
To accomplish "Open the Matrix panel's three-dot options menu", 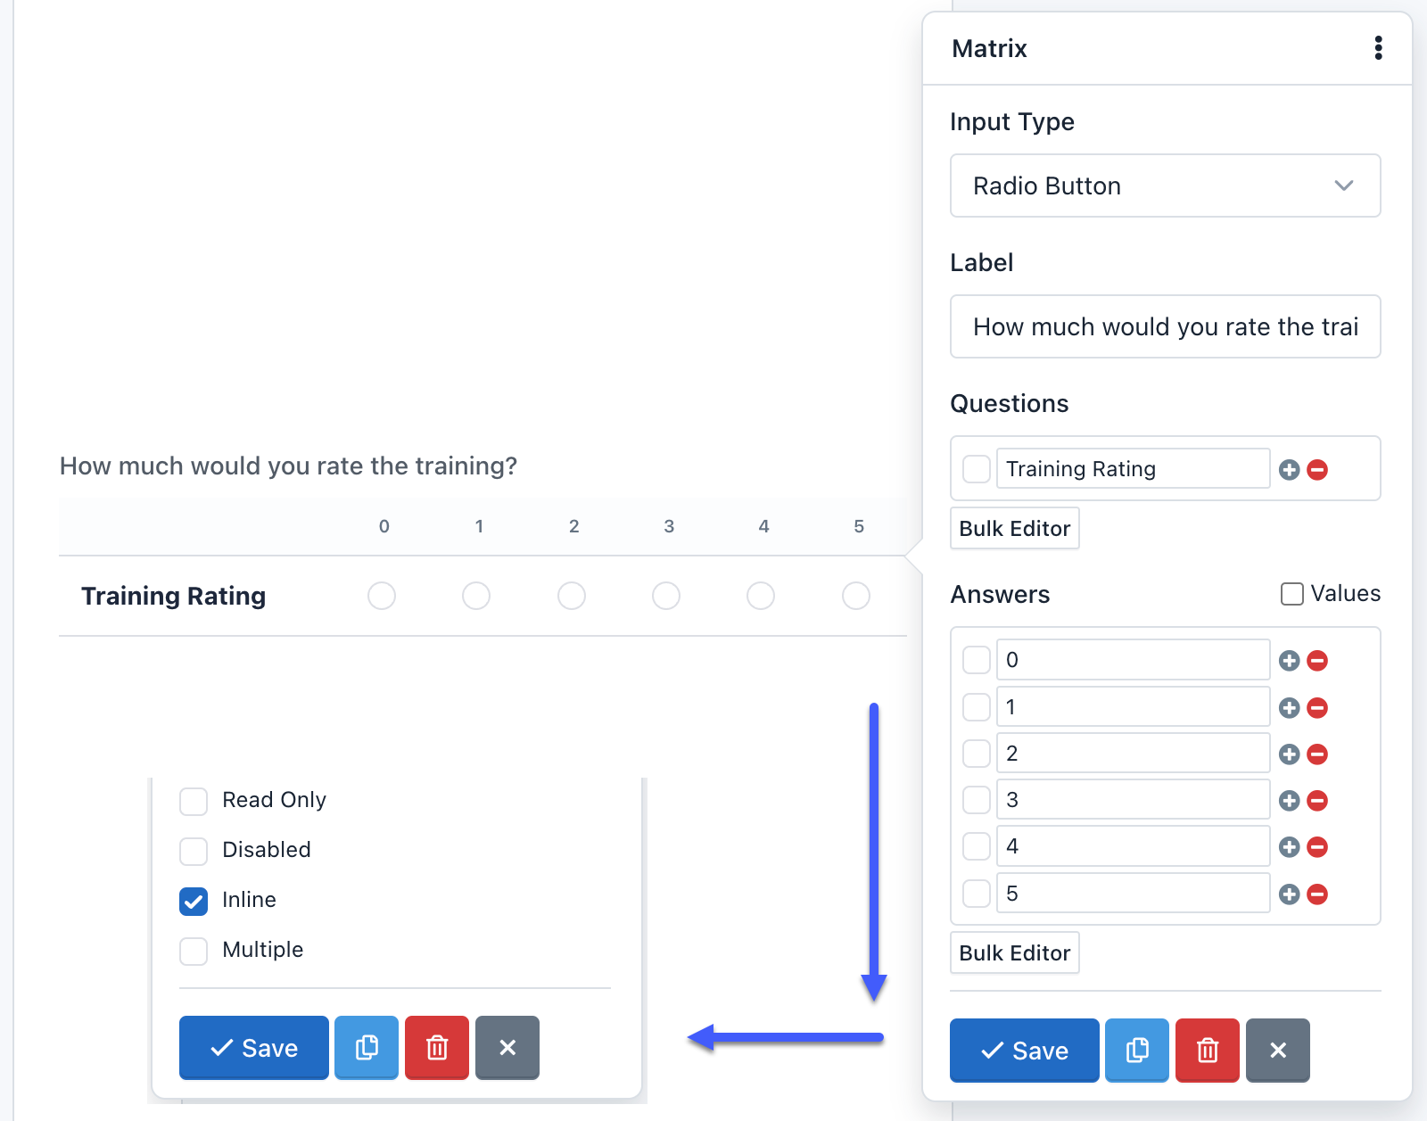I will point(1378,48).
